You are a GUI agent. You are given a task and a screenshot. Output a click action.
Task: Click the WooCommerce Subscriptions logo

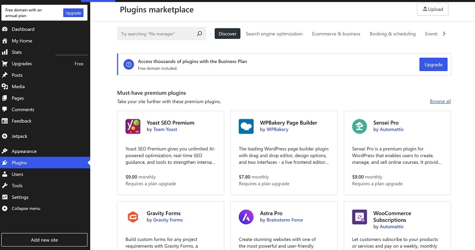(359, 217)
